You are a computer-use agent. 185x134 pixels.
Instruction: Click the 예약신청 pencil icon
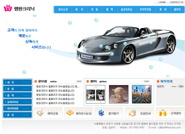click(40, 113)
